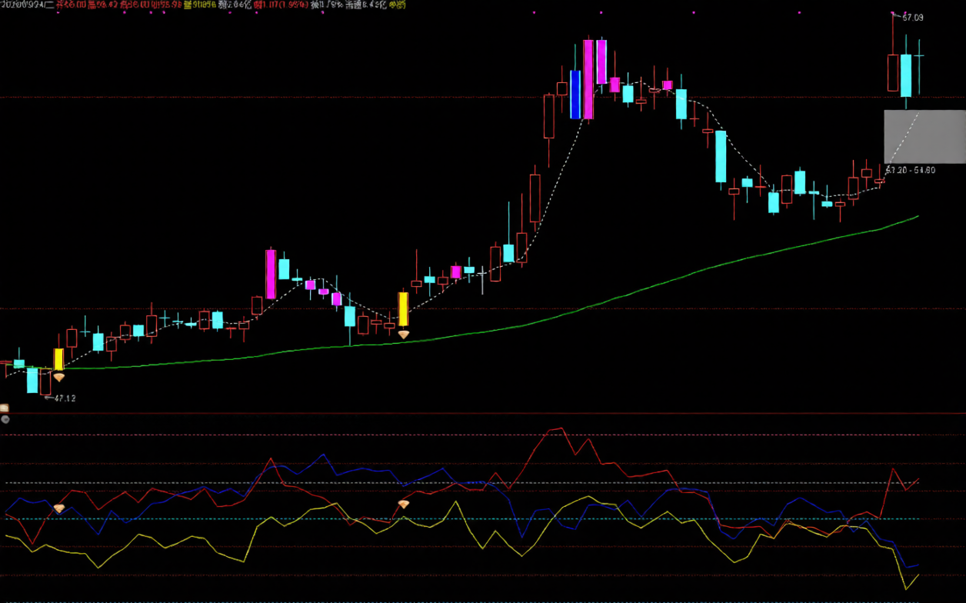Click the gap range label below the gray box
The width and height of the screenshot is (966, 603).
tap(911, 170)
